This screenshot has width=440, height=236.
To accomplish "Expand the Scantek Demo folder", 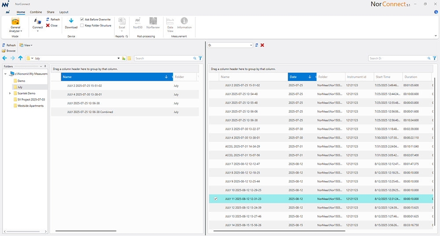I will coord(10,93).
